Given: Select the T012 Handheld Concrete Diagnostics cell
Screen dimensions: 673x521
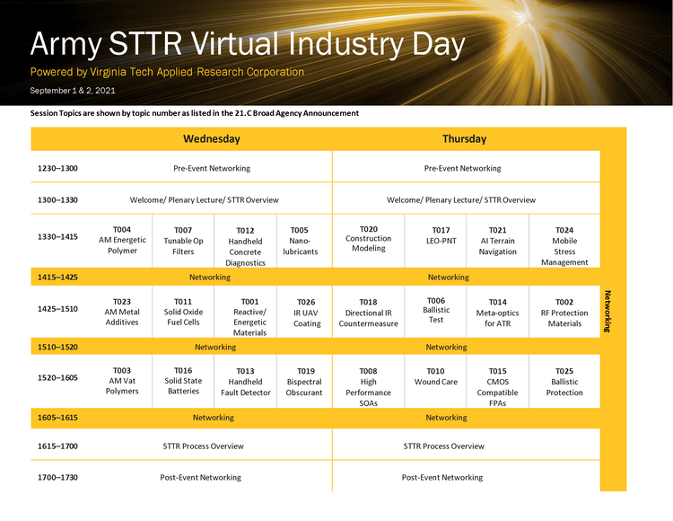Looking at the screenshot, I should 245,246.
